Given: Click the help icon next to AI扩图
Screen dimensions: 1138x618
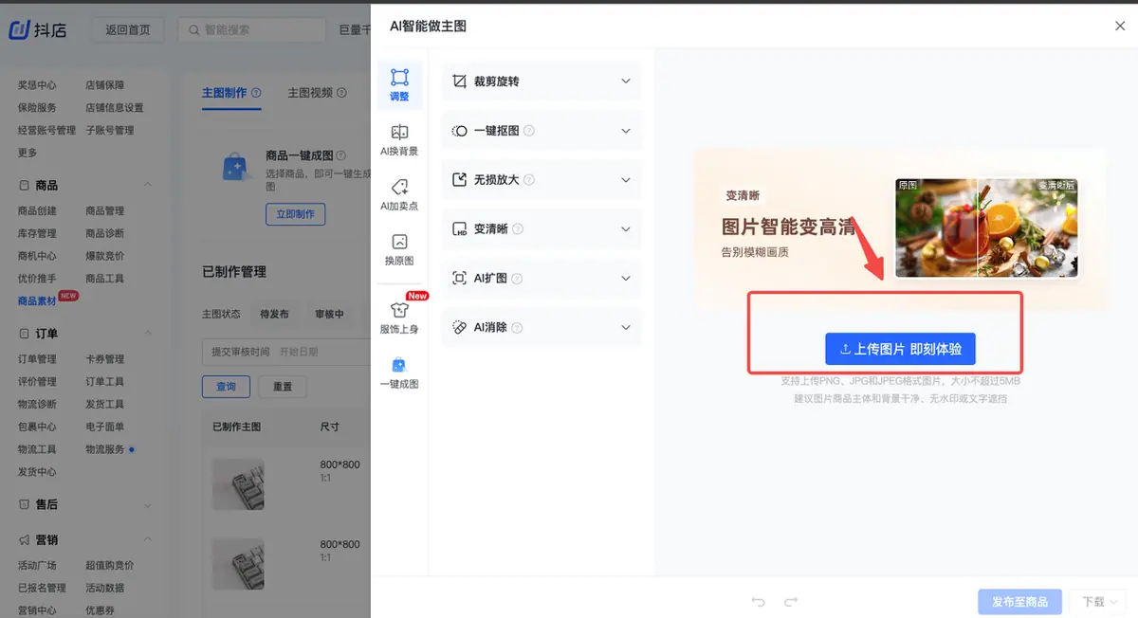Looking at the screenshot, I should [517, 279].
